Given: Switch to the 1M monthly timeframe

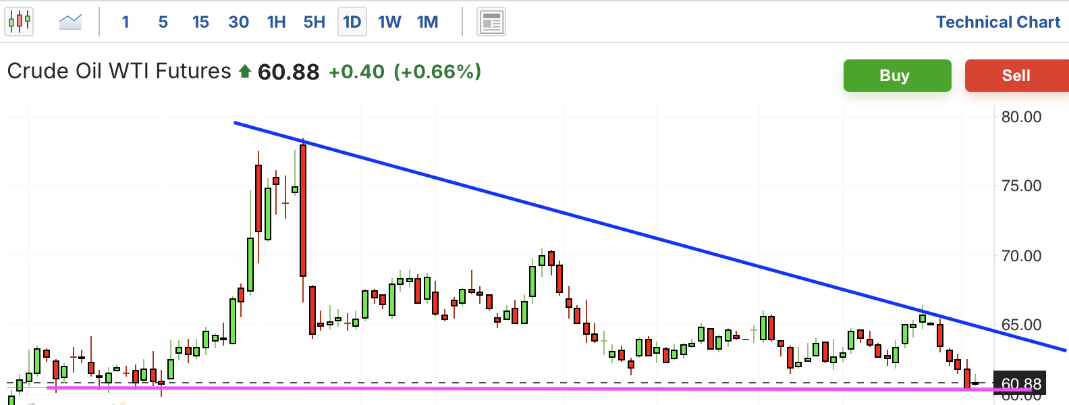Looking at the screenshot, I should point(428,22).
